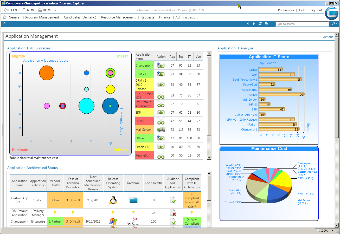This screenshot has height=234, width=340.
Task: Click the yellow bubble in scorecard
Action: pyautogui.click(x=110, y=89)
